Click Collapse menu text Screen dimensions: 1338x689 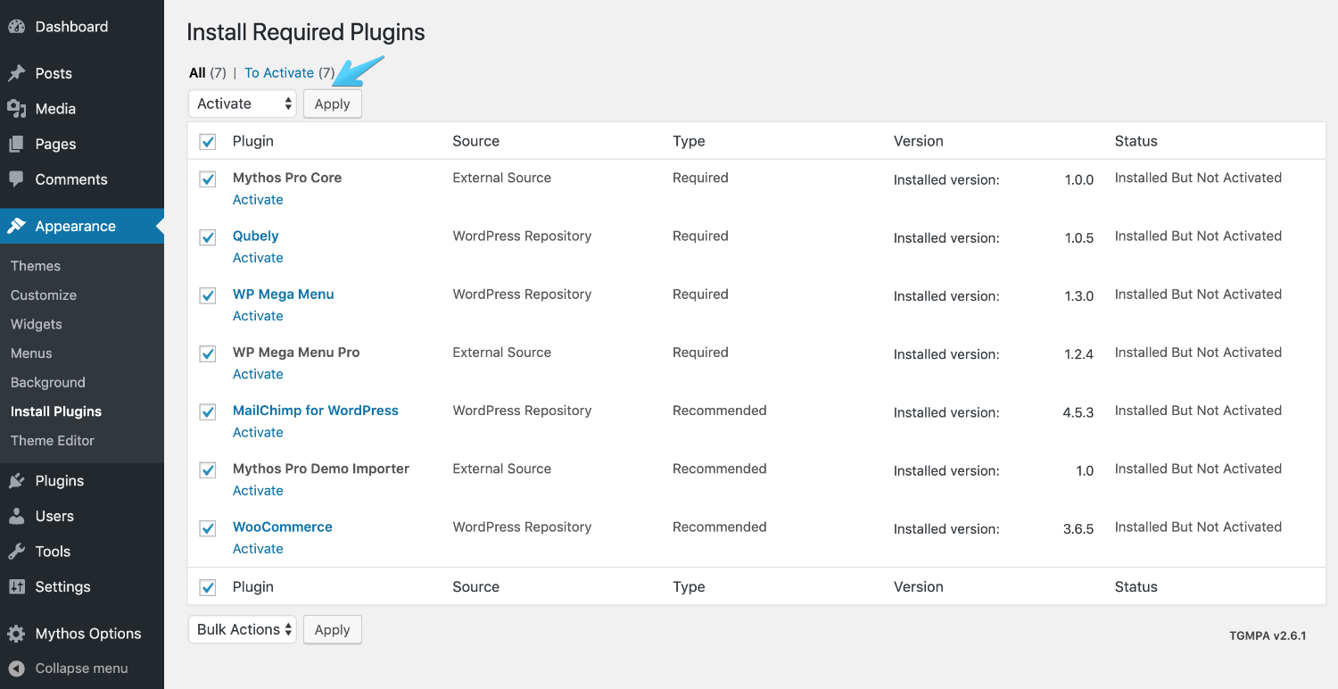pos(81,668)
